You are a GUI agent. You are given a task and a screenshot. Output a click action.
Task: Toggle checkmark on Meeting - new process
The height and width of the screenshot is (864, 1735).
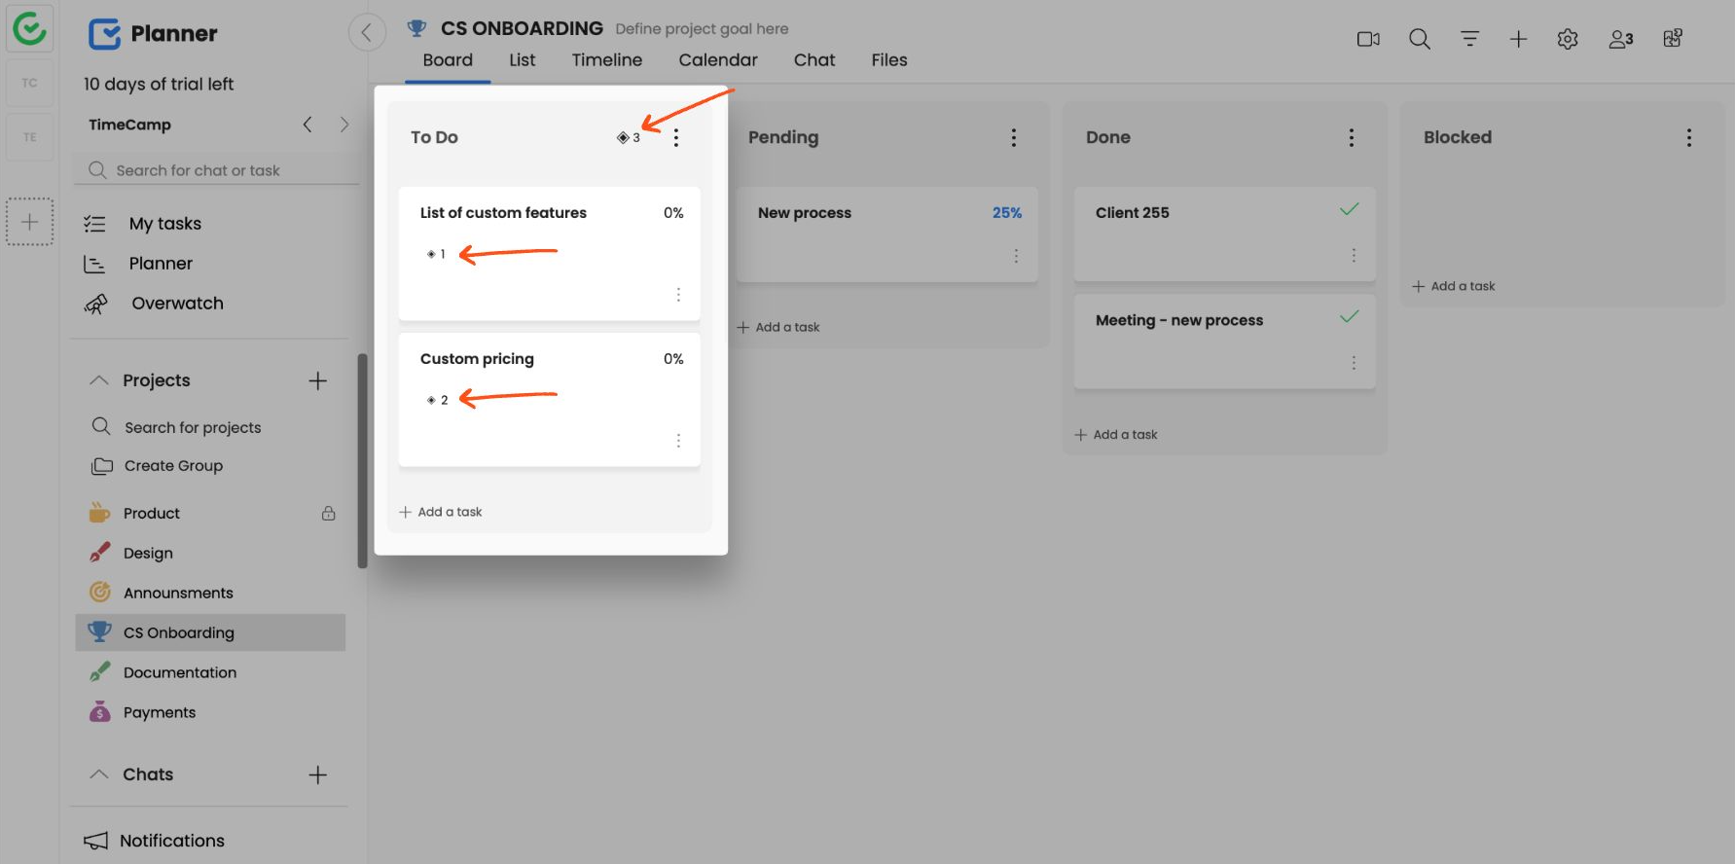click(x=1349, y=317)
